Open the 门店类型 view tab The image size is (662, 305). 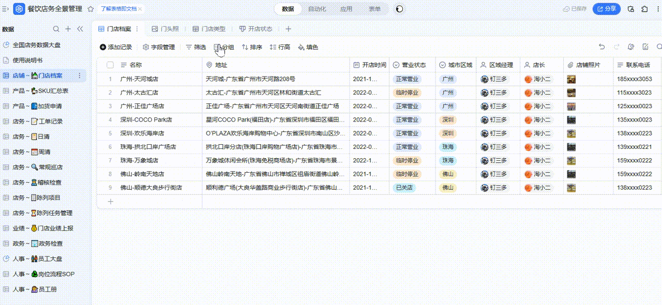(x=209, y=29)
